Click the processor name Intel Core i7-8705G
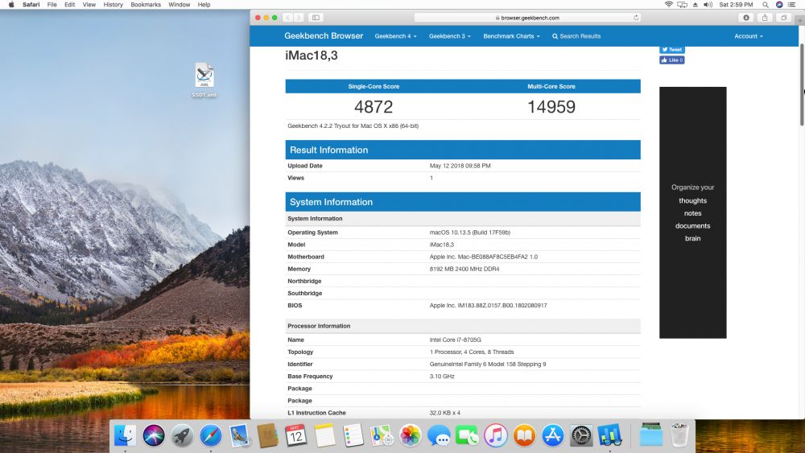The image size is (805, 453). (x=455, y=340)
